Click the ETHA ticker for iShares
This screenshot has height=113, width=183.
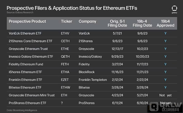tap(65, 72)
